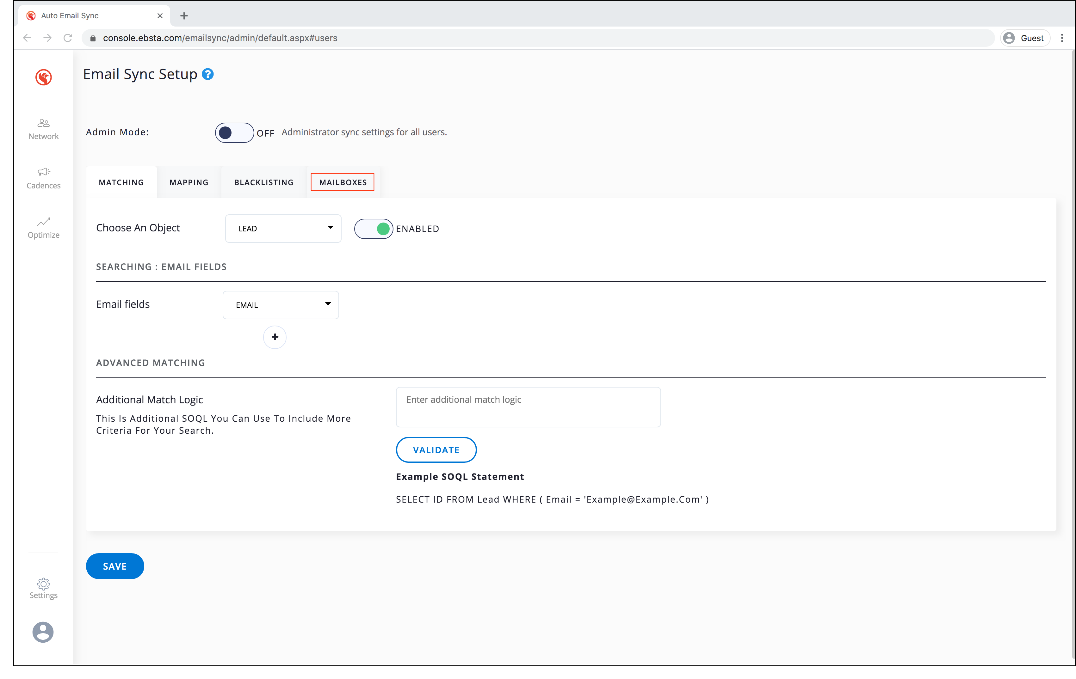Click the blue Save button

coord(115,566)
